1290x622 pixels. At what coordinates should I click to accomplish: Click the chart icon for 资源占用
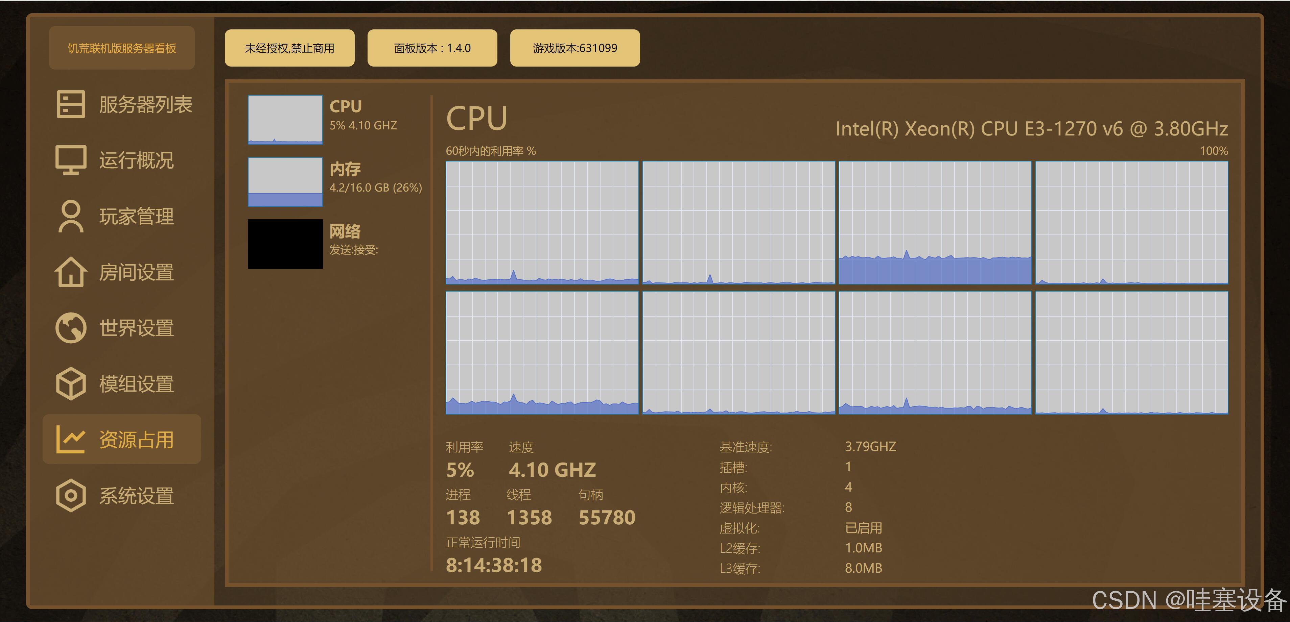pyautogui.click(x=71, y=439)
